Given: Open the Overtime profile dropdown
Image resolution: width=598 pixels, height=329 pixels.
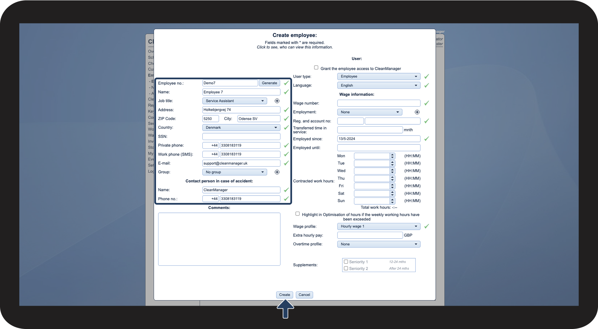Looking at the screenshot, I should 379,244.
